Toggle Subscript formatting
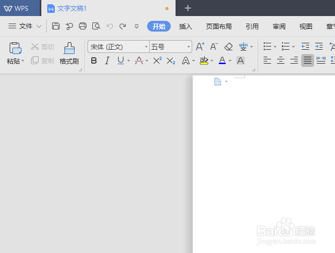Image resolution: width=335 pixels, height=253 pixels. tap(171, 61)
